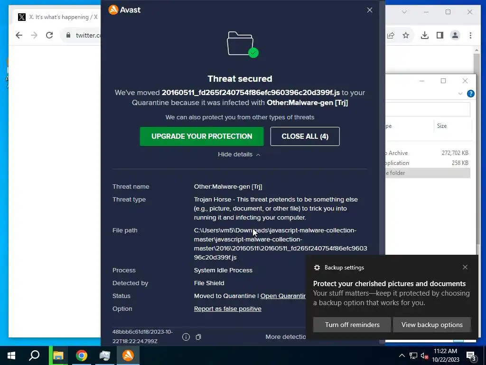Viewport: 486px width, 365px height.
Task: Open Chrome downloads icon
Action: pos(425,35)
